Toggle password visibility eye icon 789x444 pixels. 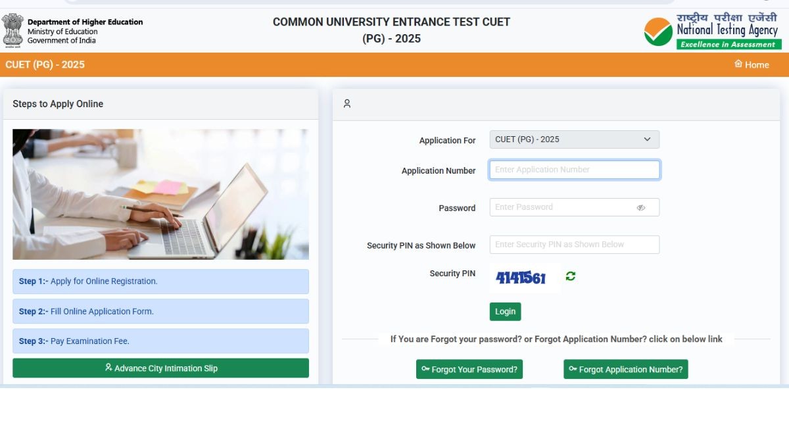[x=641, y=208]
